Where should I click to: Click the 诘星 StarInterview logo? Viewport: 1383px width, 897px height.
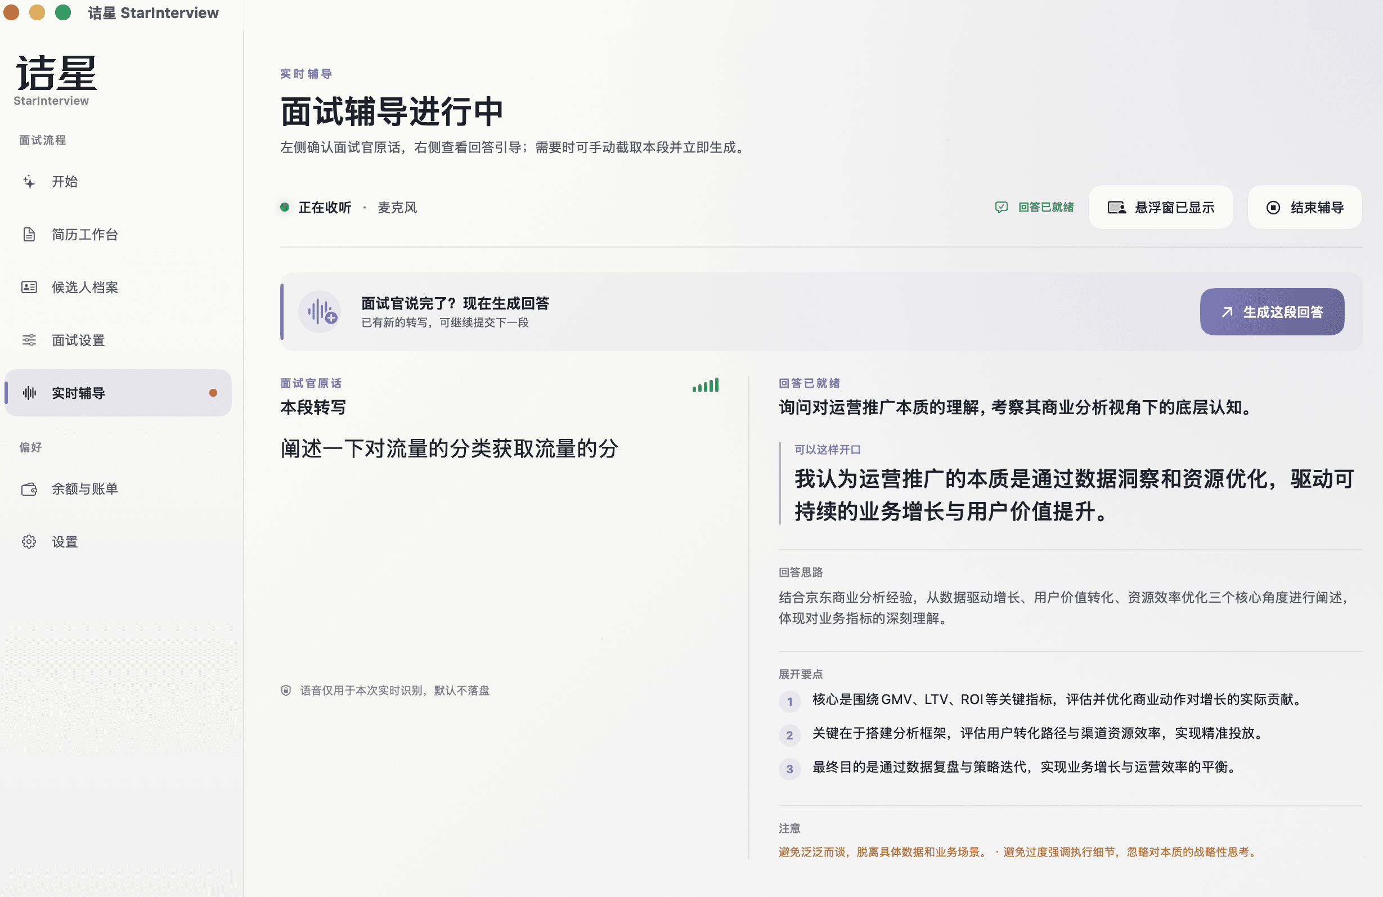pos(55,80)
